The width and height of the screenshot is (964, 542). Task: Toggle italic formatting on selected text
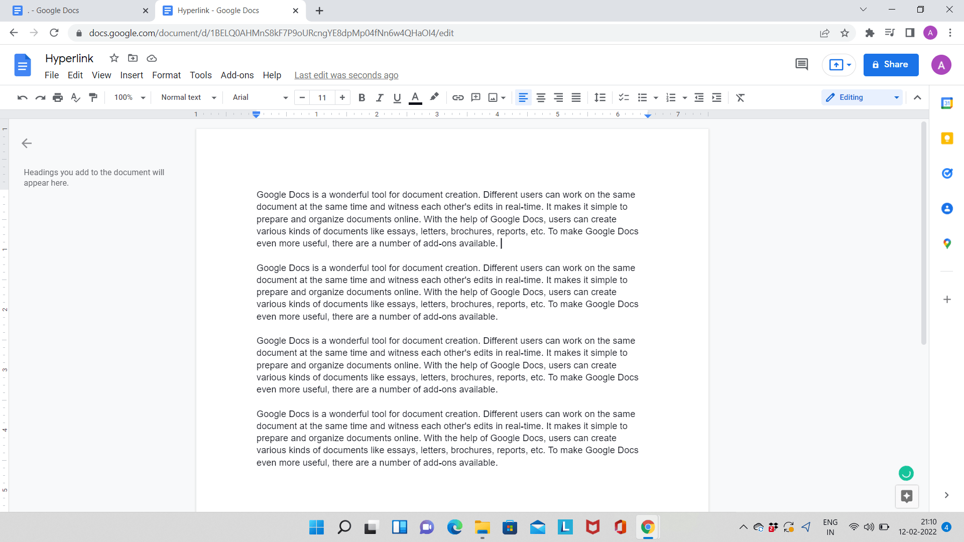(x=380, y=98)
